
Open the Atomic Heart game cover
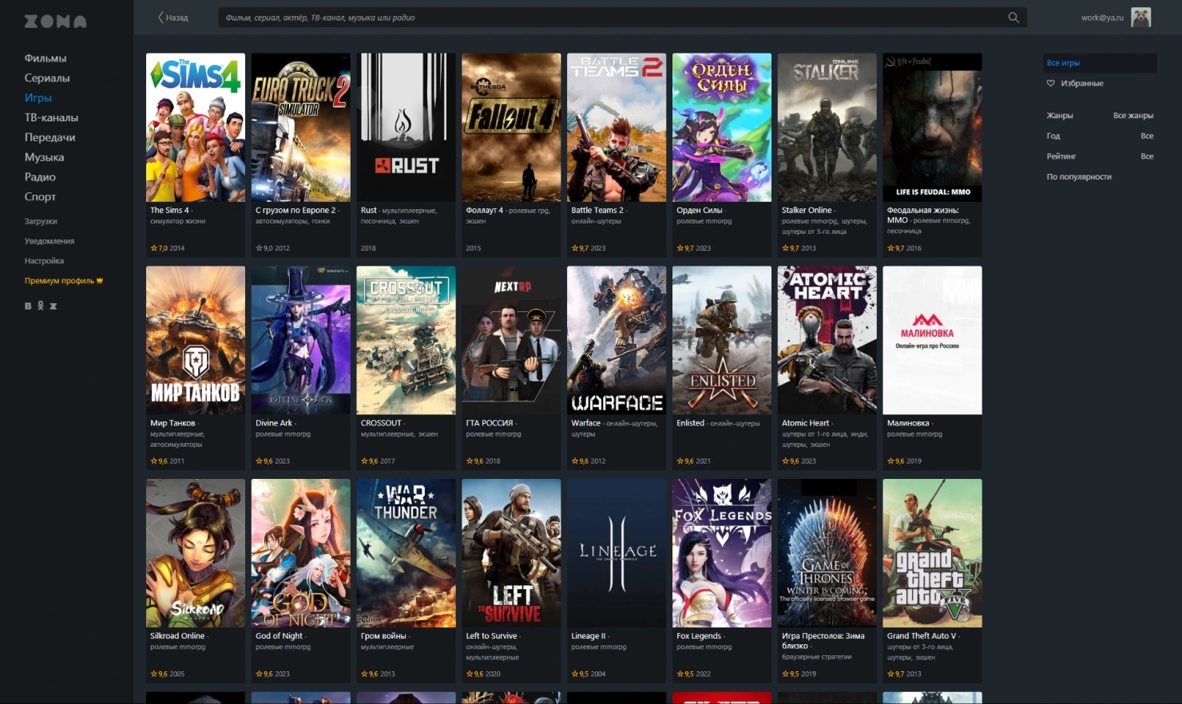click(827, 340)
